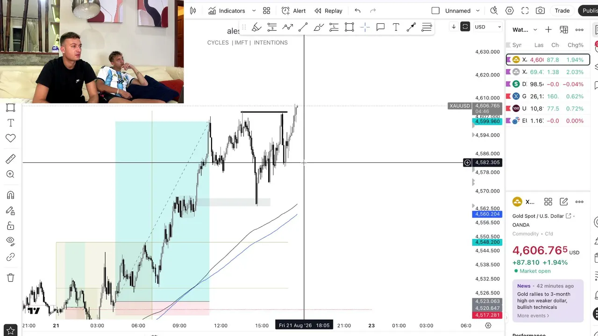The width and height of the screenshot is (598, 336).
Task: Select the ruler measure tool
Action: [x=10, y=159]
